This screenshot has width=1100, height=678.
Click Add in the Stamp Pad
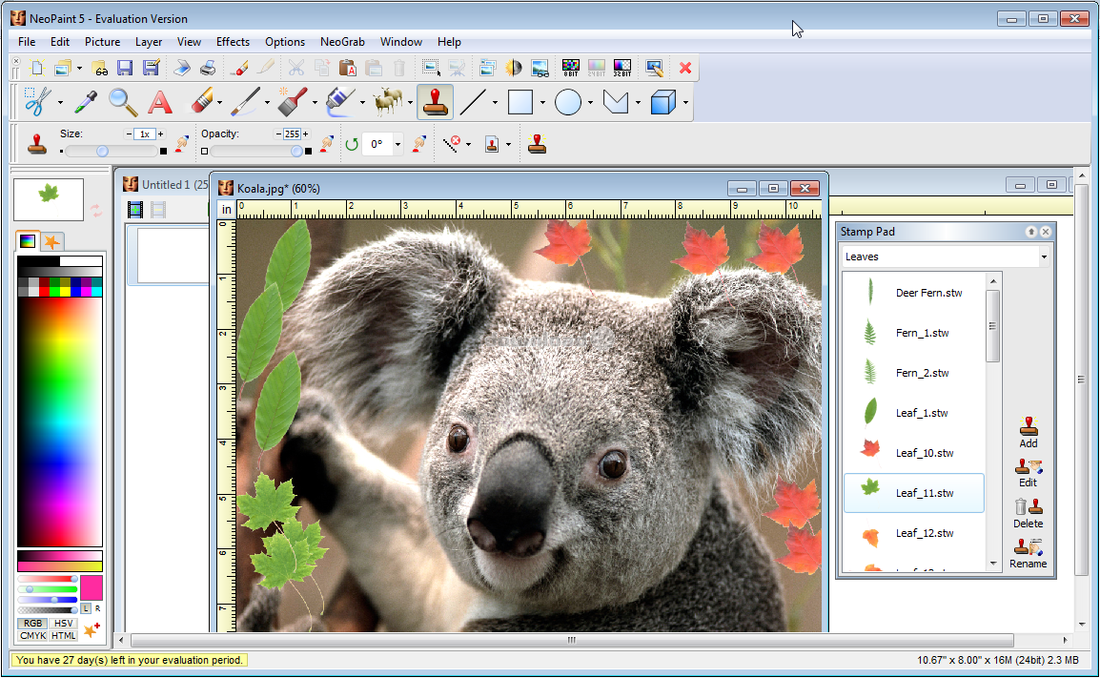tap(1029, 432)
